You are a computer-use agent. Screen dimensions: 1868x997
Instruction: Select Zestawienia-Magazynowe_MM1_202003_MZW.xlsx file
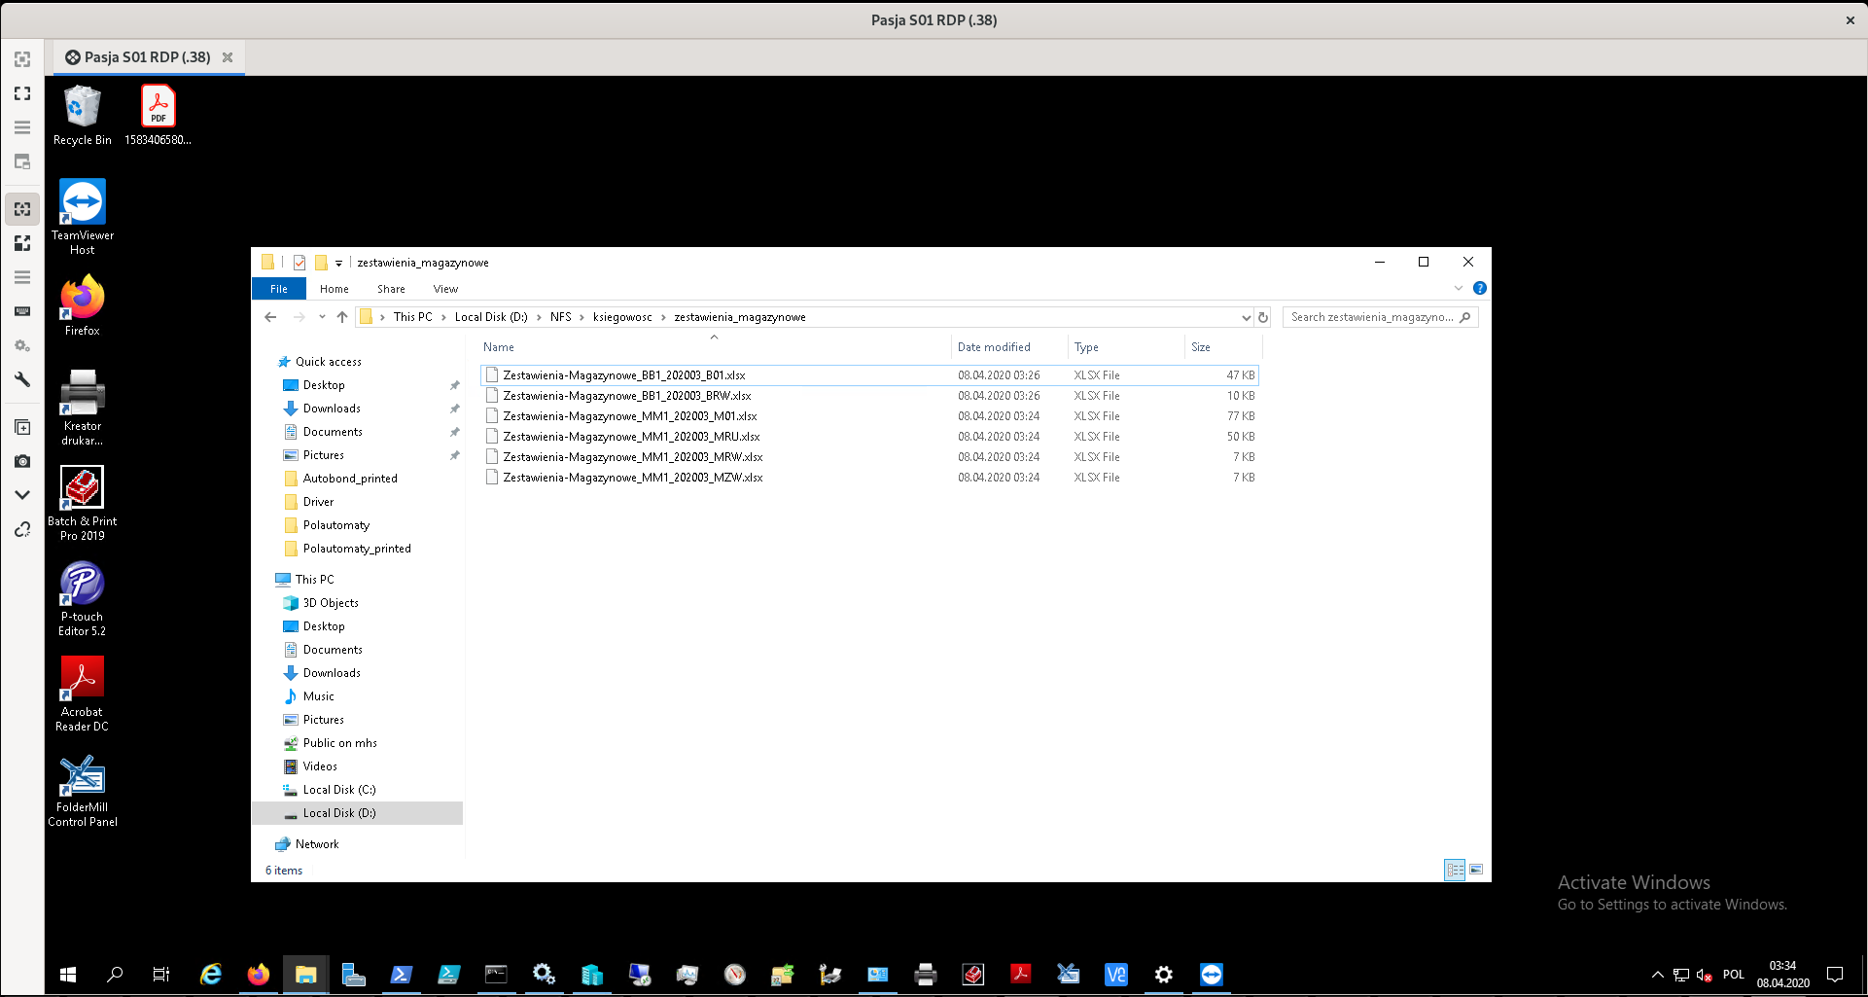pos(869,478)
